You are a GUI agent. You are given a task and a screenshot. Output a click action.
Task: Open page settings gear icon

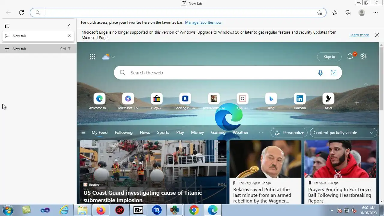tap(363, 56)
